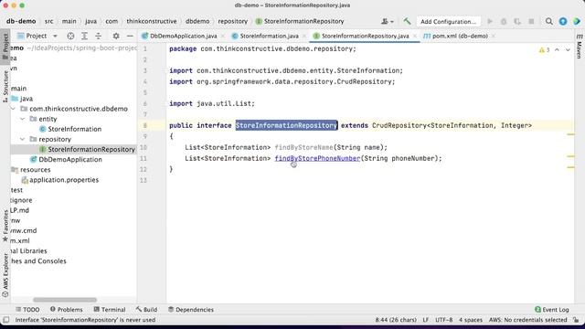Click the Project panel horizontal scrollbar
This screenshot has width=585, height=329.
(65, 300)
